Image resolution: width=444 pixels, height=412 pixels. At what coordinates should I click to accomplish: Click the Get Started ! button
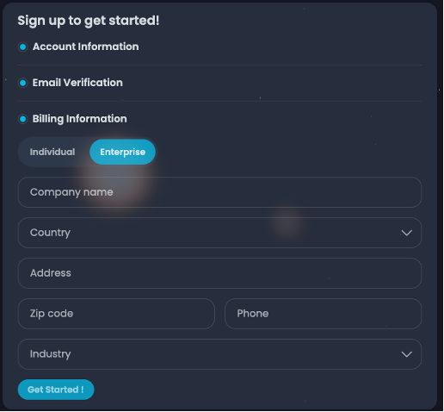click(56, 390)
